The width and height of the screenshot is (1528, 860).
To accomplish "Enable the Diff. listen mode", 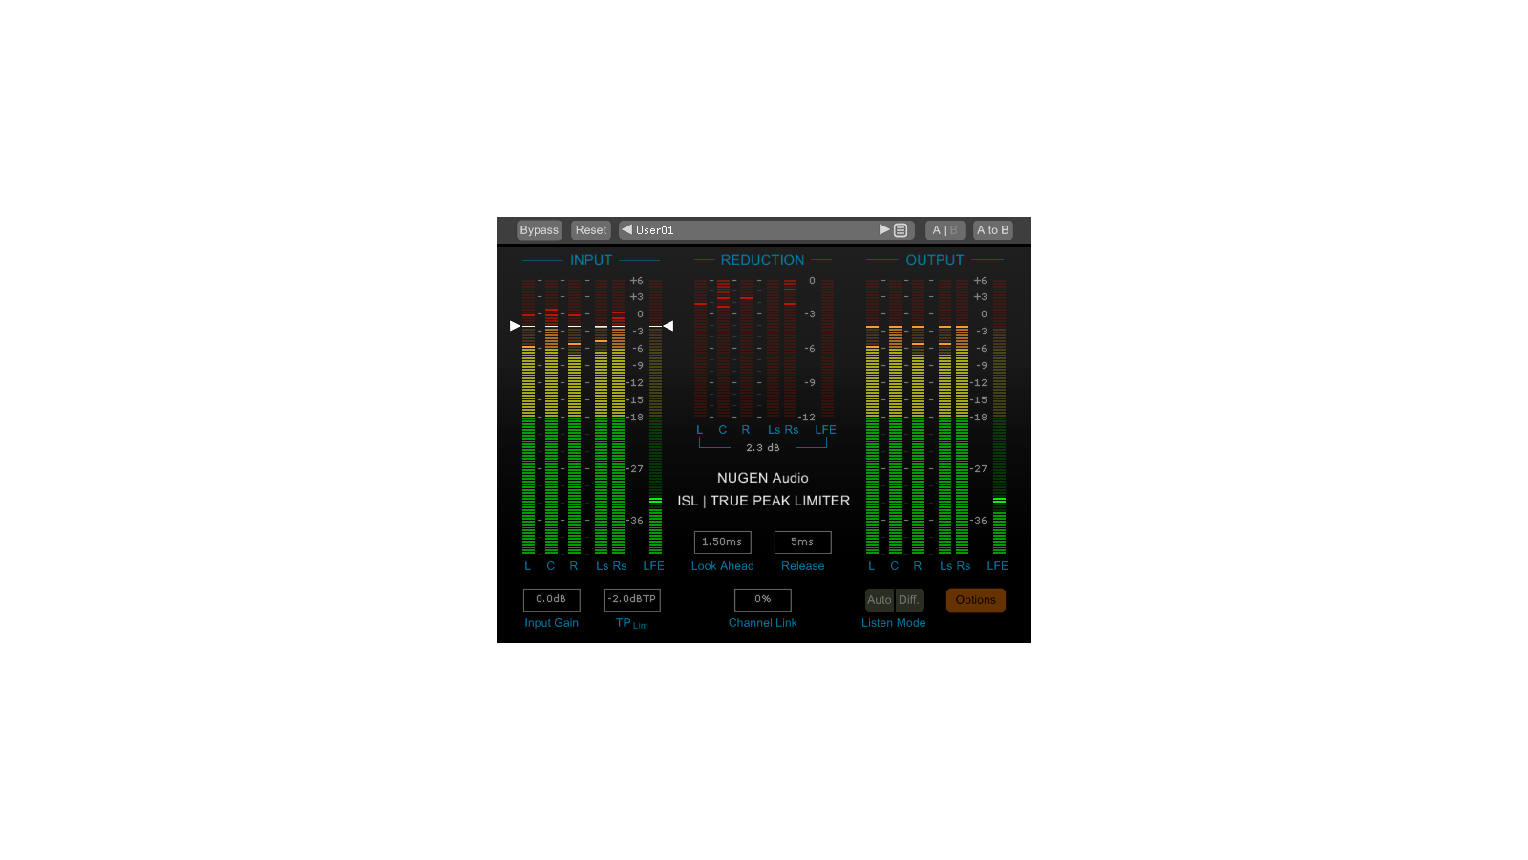I will click(x=909, y=600).
